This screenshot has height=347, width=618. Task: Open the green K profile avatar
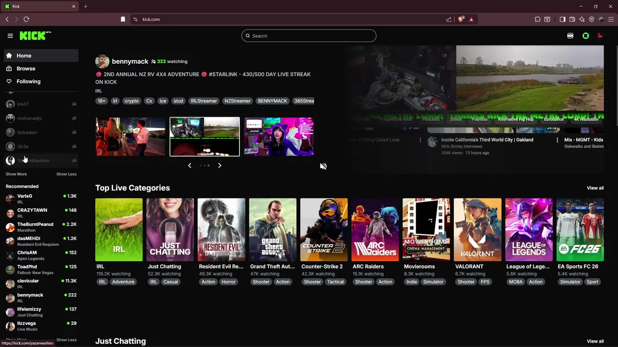click(586, 36)
